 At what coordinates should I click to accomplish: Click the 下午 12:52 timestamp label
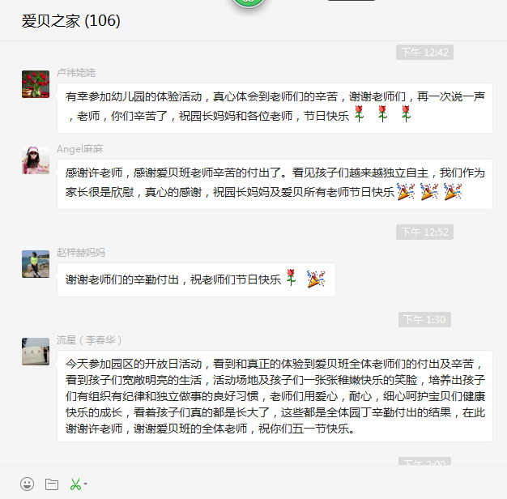coord(424,232)
